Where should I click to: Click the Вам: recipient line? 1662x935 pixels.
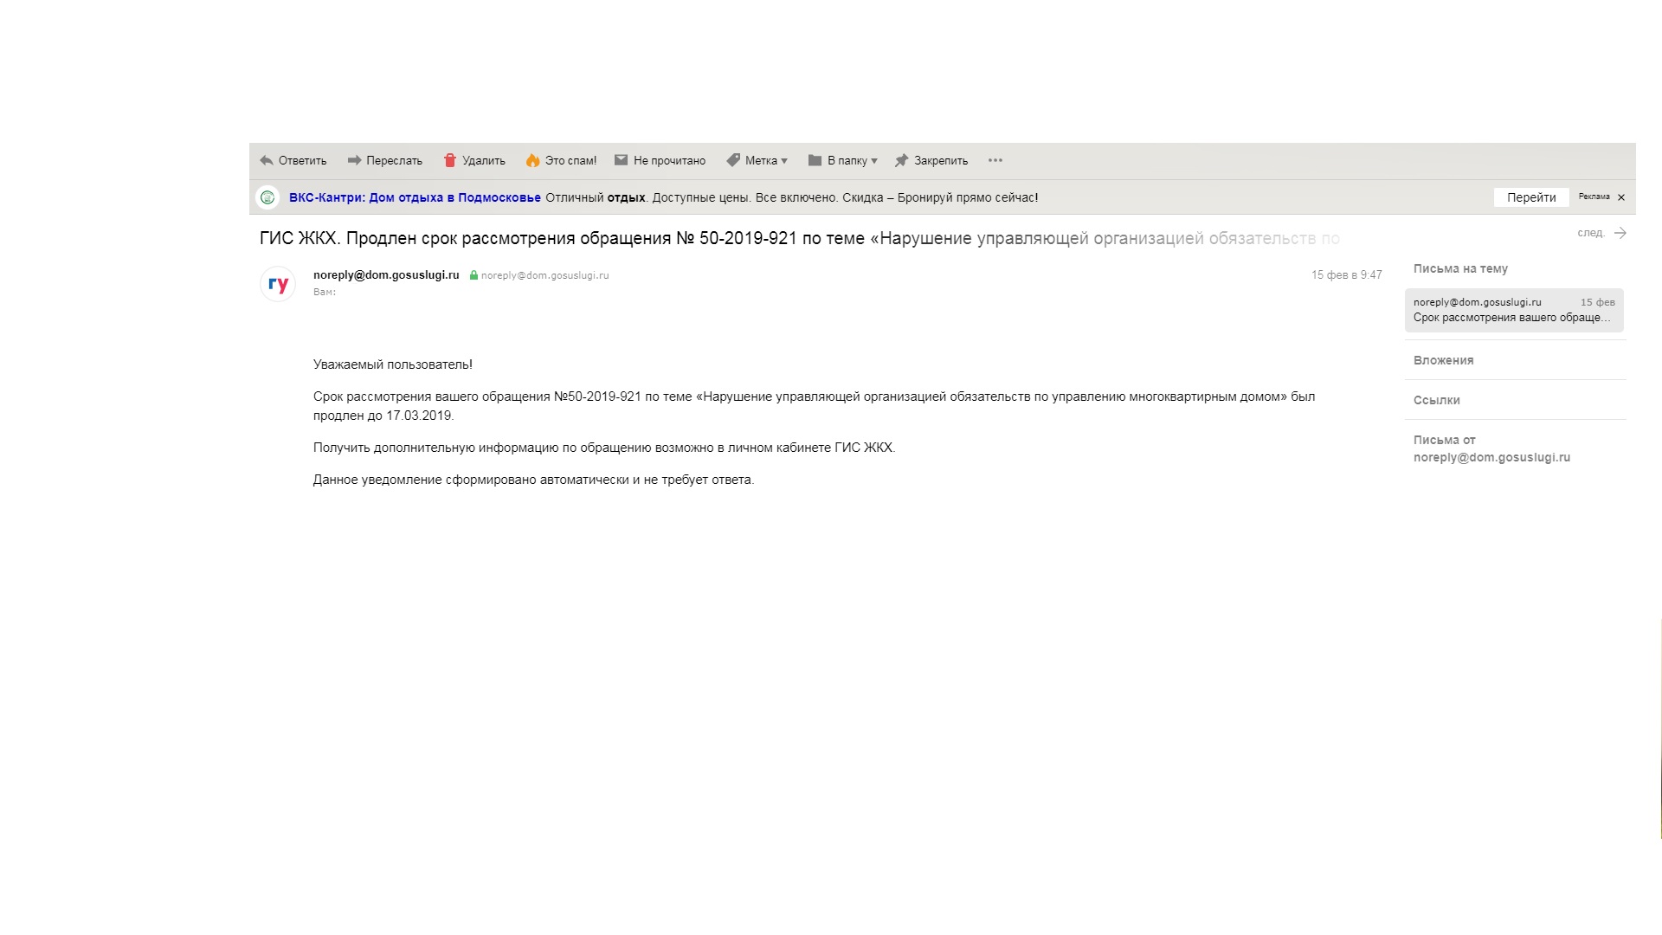pos(325,292)
